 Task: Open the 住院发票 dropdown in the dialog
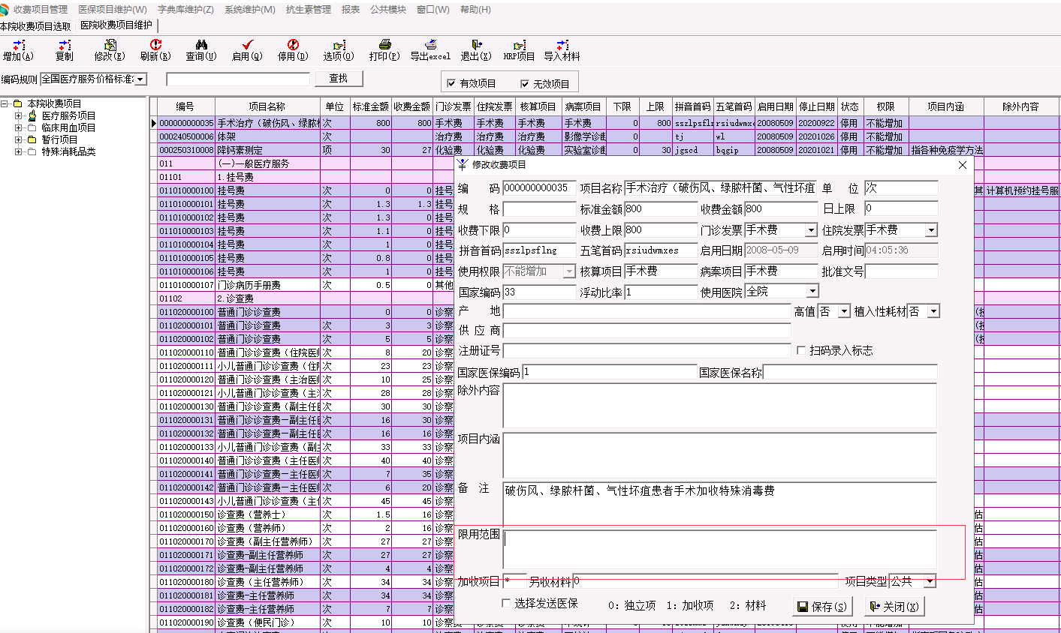pos(931,230)
